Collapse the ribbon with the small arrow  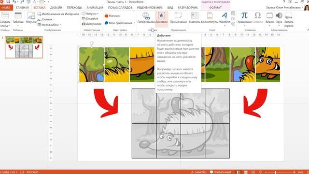click(308, 30)
